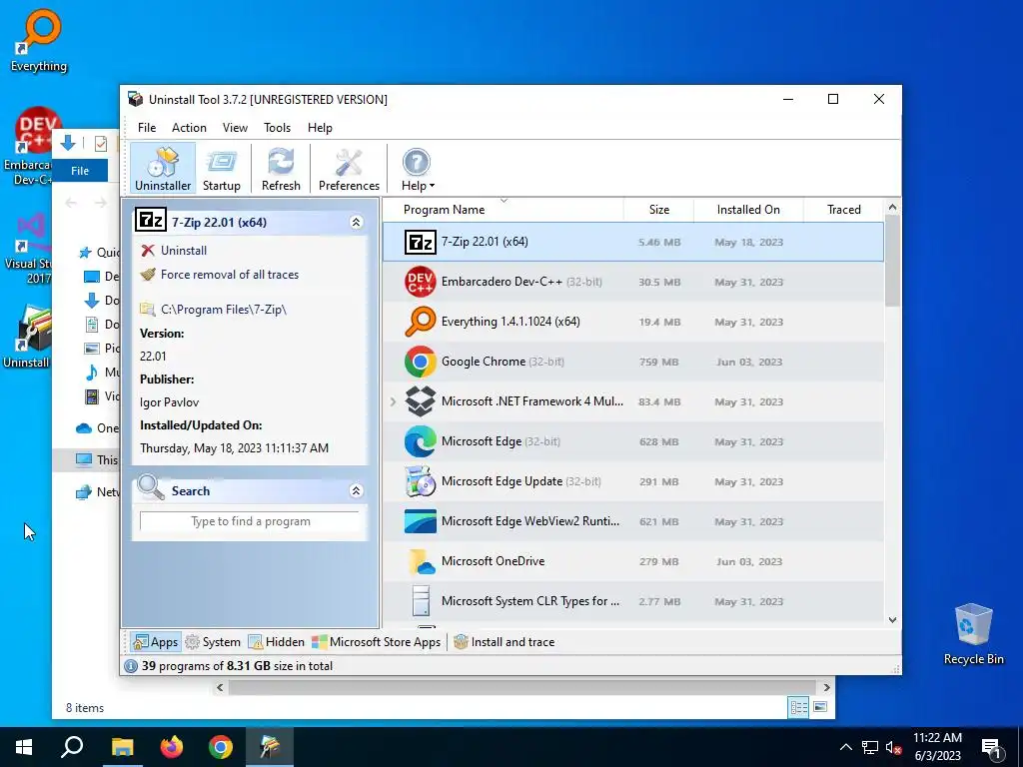
Task: Open the Tools menu
Action: [x=278, y=128]
